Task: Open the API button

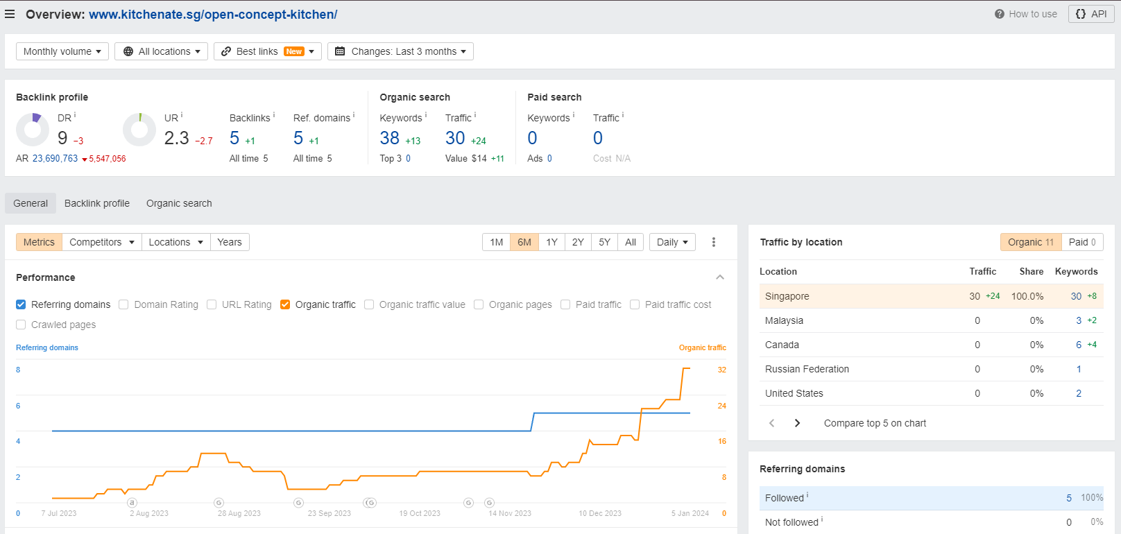Action: pyautogui.click(x=1091, y=14)
